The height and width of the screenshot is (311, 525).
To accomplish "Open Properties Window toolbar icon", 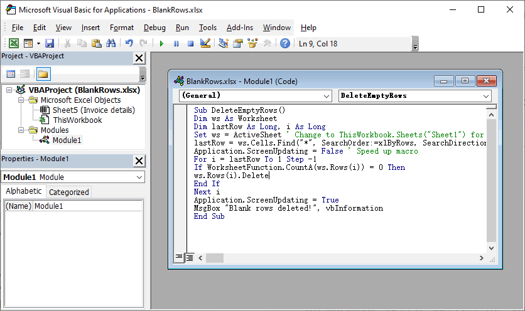I will click(x=238, y=43).
